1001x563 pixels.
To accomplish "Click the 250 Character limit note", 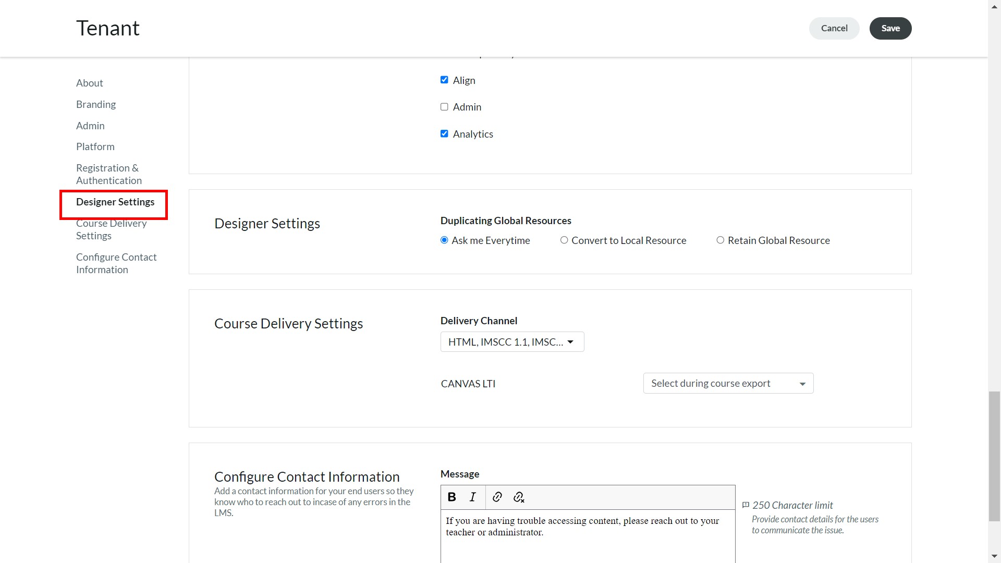I will tap(792, 505).
